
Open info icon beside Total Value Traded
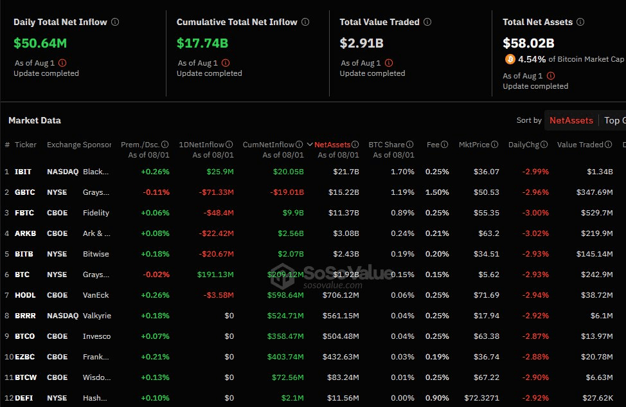coord(427,22)
